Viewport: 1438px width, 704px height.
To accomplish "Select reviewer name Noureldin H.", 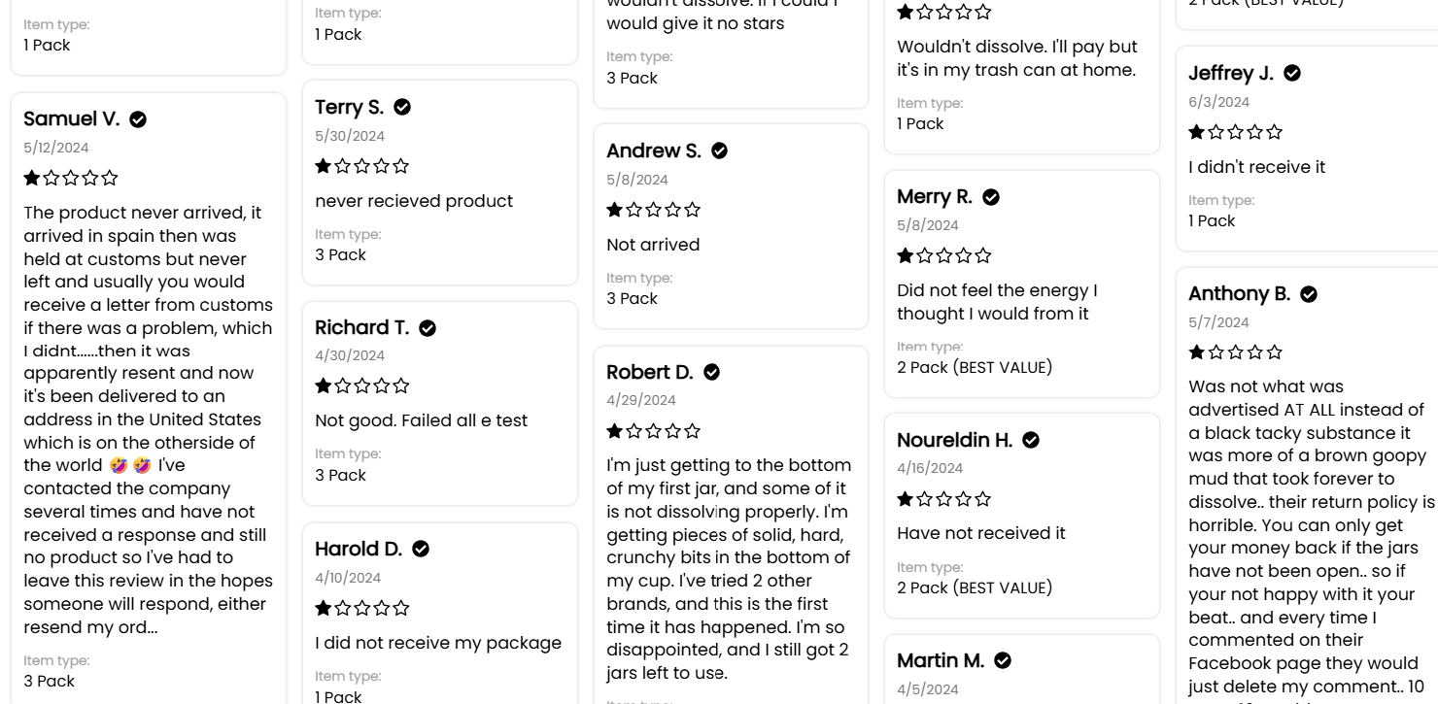I will point(955,440).
